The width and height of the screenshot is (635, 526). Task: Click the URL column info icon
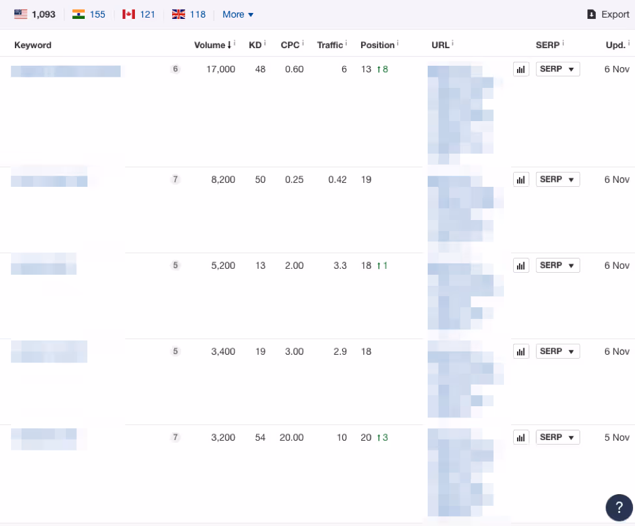click(x=452, y=42)
